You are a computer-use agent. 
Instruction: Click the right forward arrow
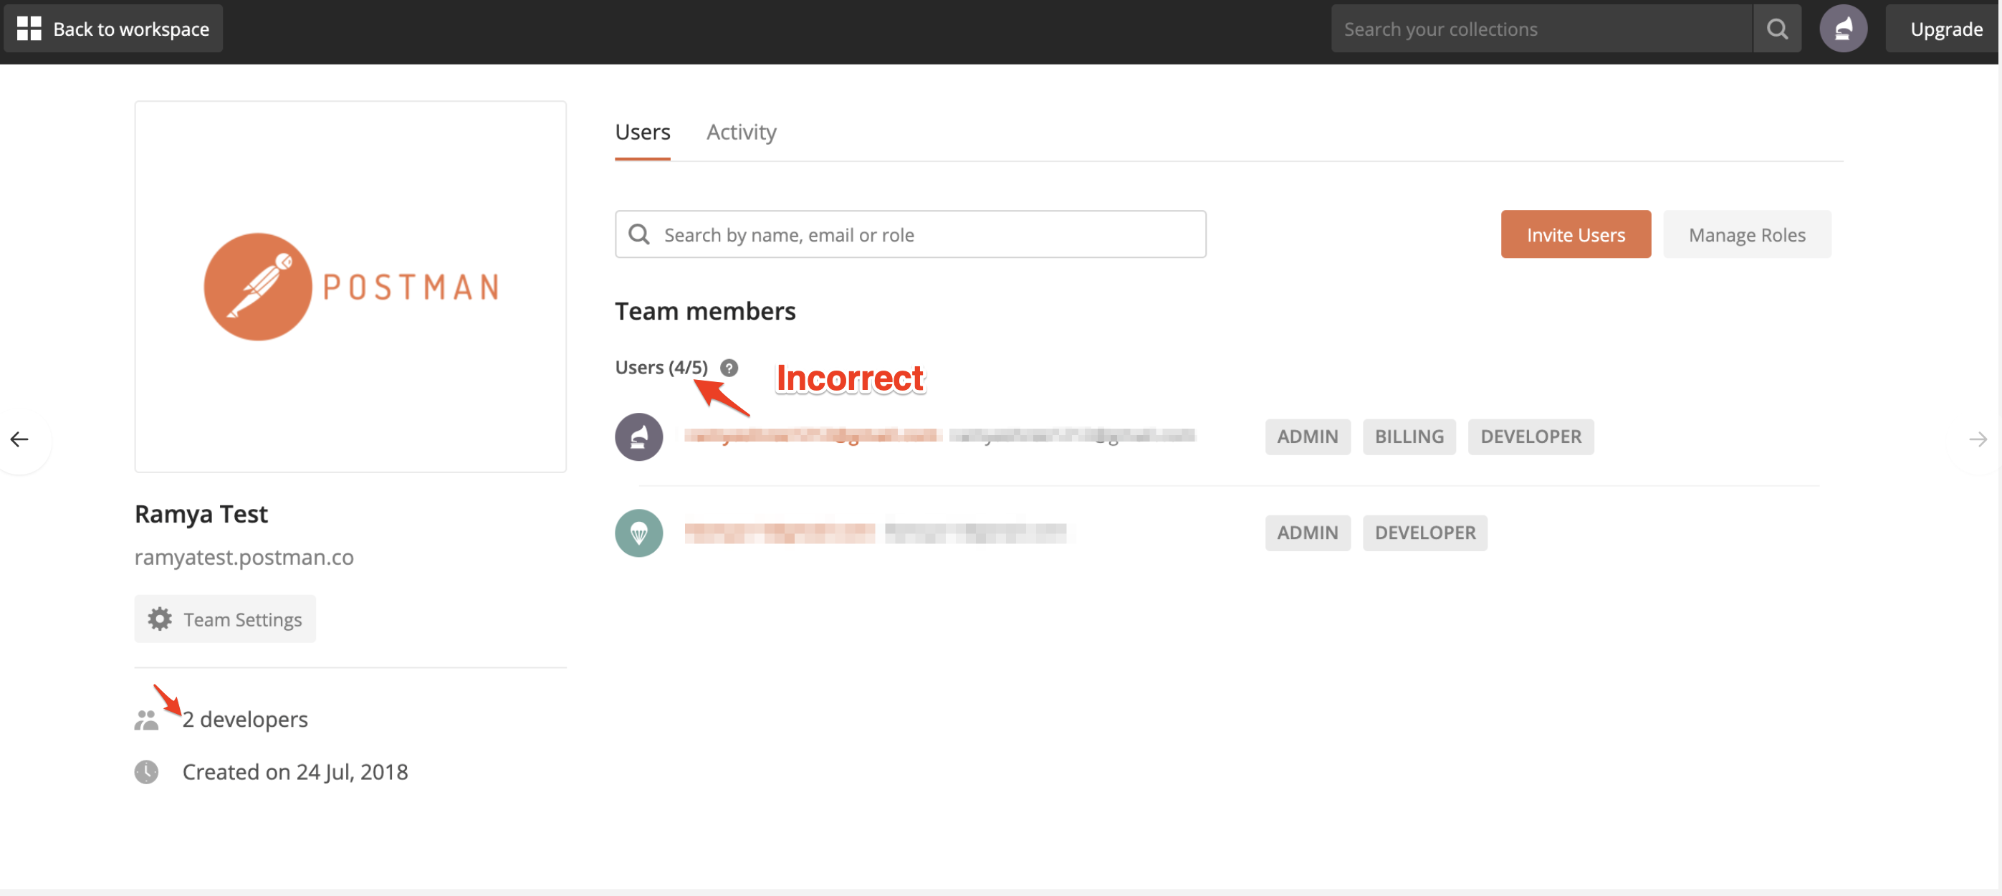pyautogui.click(x=1978, y=439)
